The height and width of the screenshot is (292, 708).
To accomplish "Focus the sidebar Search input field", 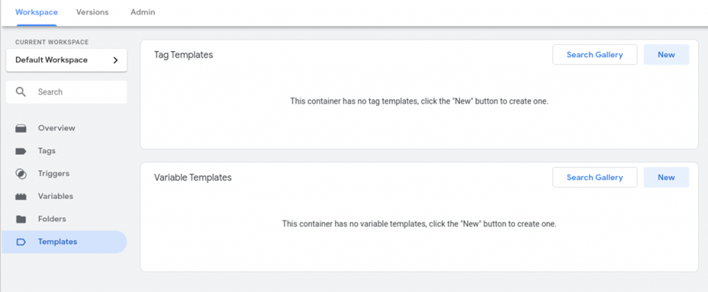I will [x=76, y=92].
